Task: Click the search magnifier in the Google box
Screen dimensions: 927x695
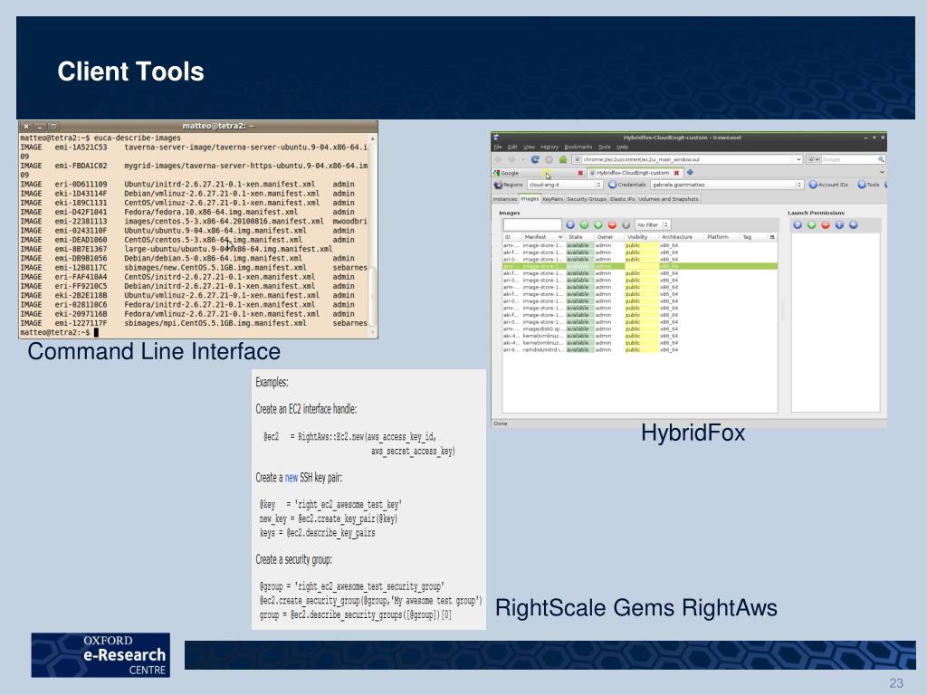Action: pyautogui.click(x=881, y=159)
